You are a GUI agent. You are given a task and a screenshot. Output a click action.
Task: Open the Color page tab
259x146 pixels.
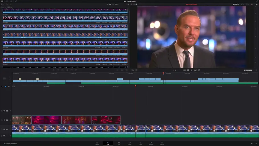140,143
